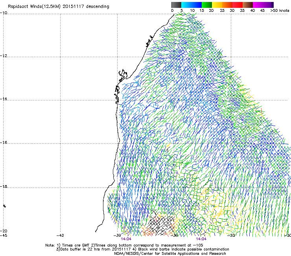Screen dimensions: 291x256
Task: Select the note 'Times are GMT' line
Action: click(124, 245)
